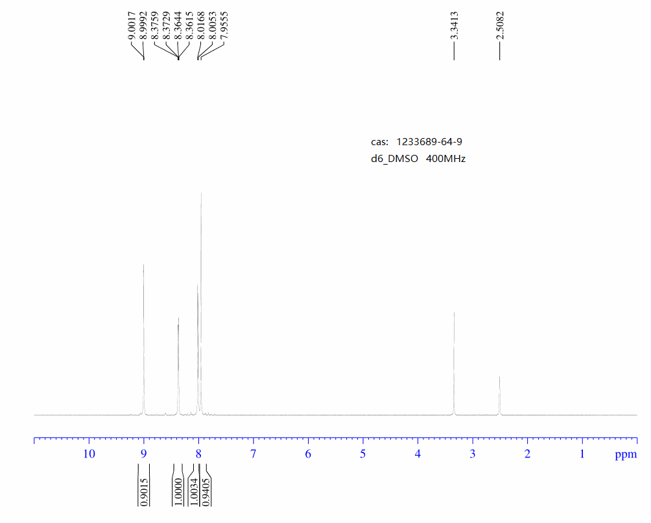
Task: Click the axis tick label 9
Action: (x=144, y=454)
